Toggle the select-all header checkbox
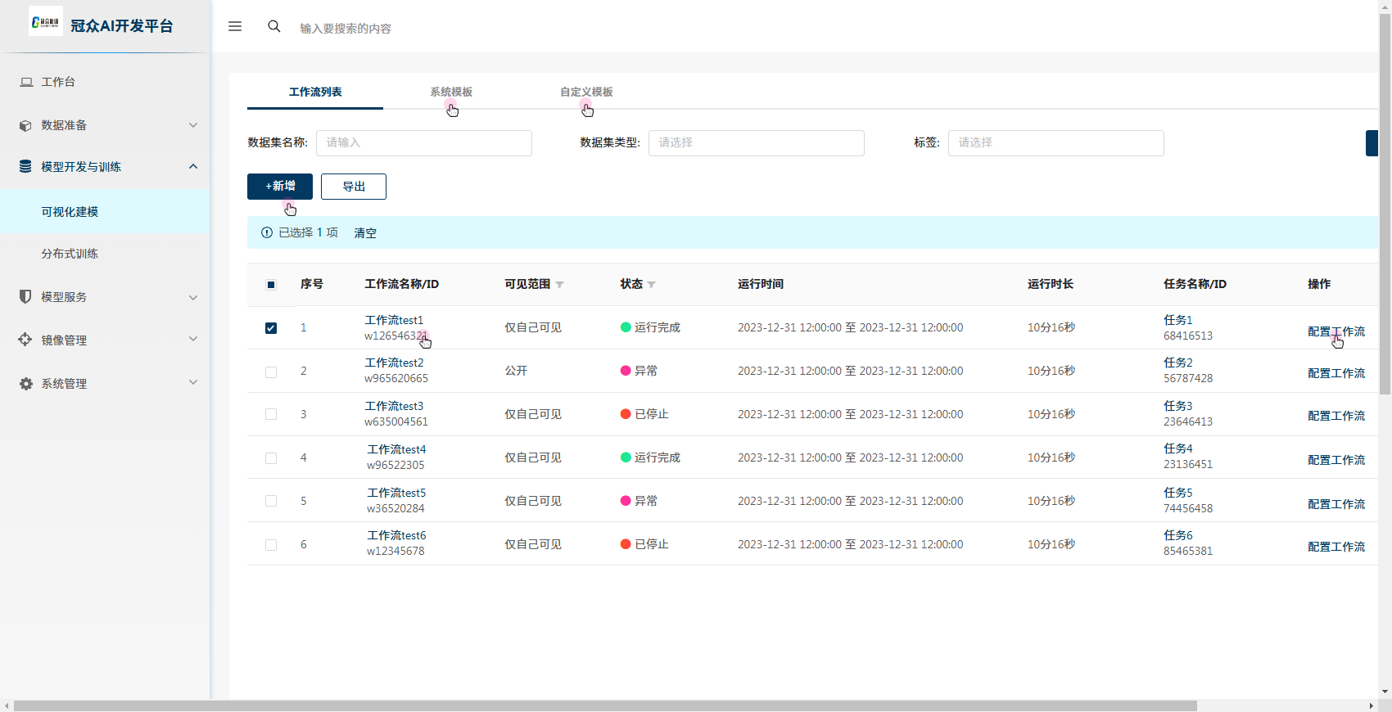 click(271, 285)
